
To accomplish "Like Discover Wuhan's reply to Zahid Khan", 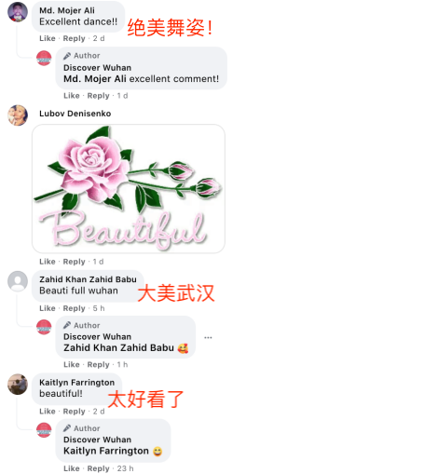I will pos(72,364).
